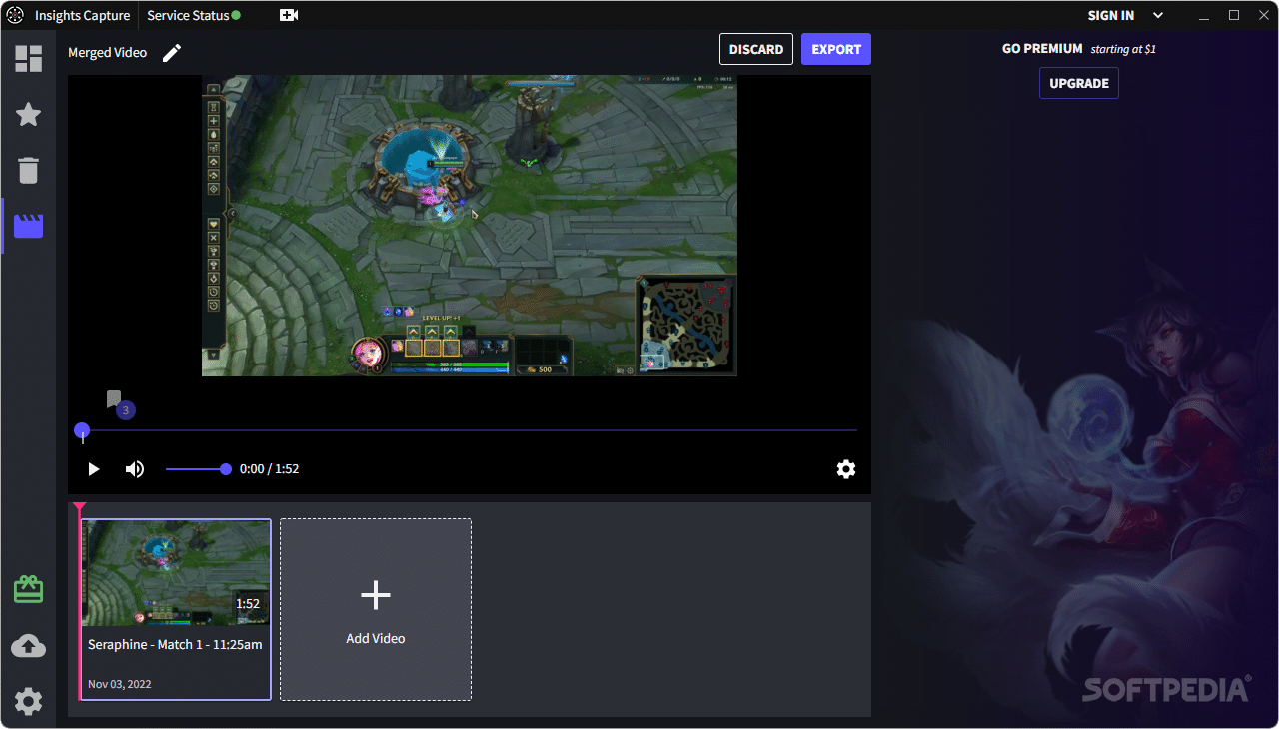Click the Insights Capture app name
The width and height of the screenshot is (1279, 729).
(82, 15)
